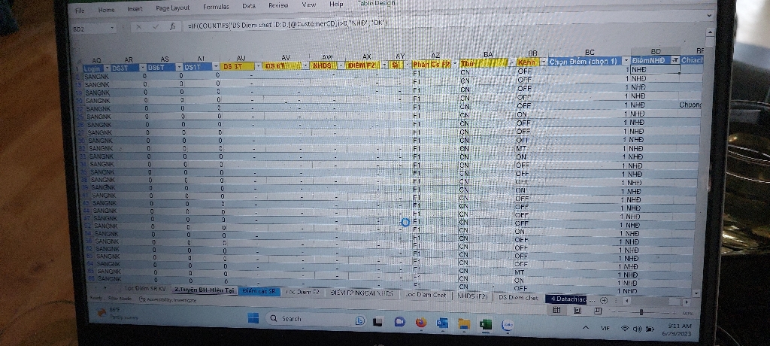
Task: Click the zoom slider in status bar
Action: [641, 311]
